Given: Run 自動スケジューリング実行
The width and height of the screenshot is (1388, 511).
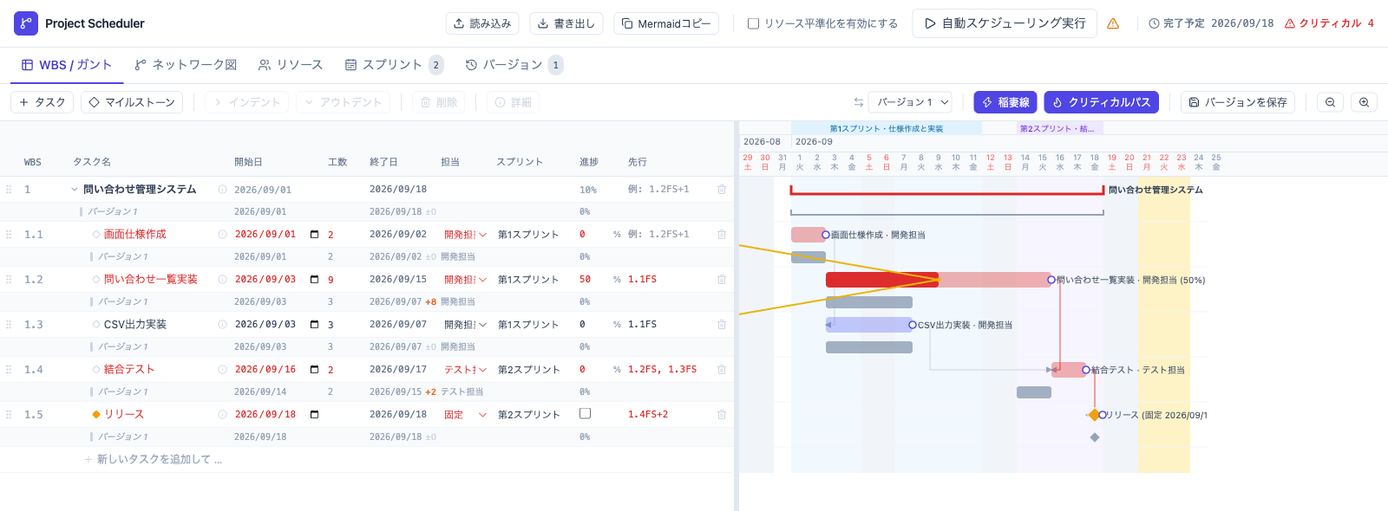Looking at the screenshot, I should click(x=1005, y=23).
